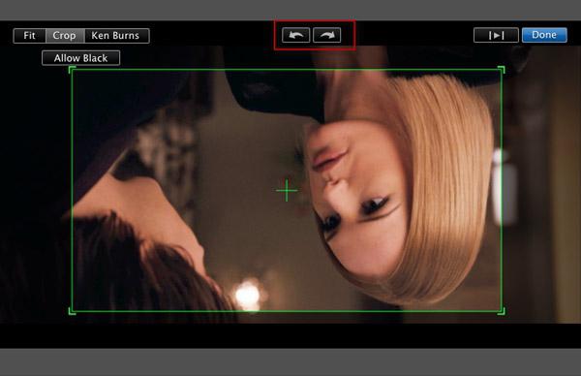This screenshot has height=376, width=581.
Task: Switch to Fit mode
Action: click(x=29, y=36)
